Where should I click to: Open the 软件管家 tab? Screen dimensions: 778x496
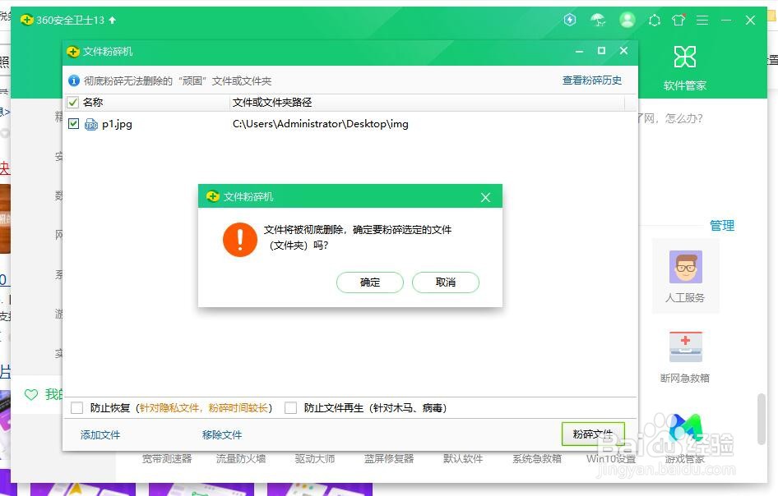pos(685,68)
